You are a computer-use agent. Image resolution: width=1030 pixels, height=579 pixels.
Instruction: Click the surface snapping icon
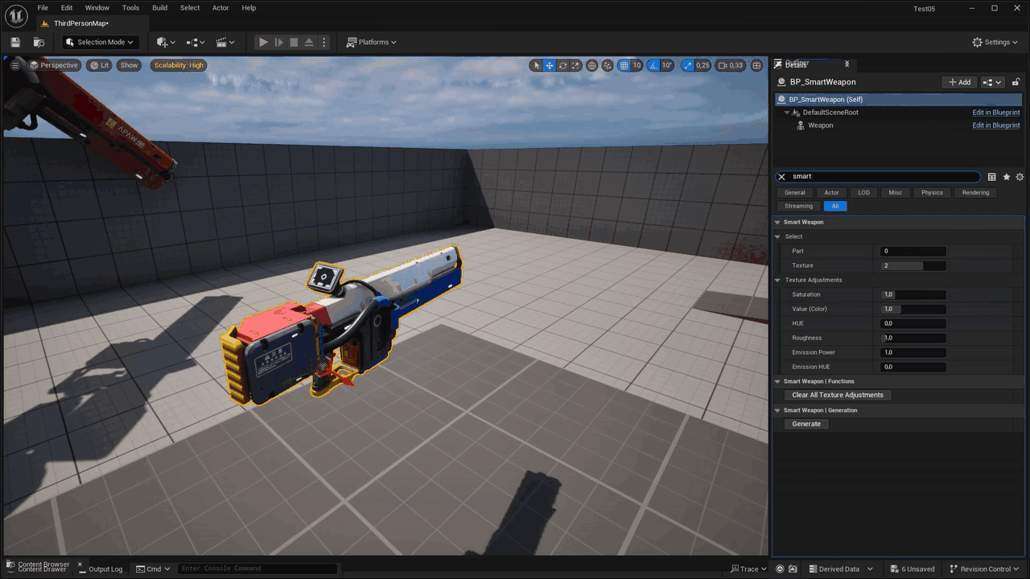pos(608,65)
